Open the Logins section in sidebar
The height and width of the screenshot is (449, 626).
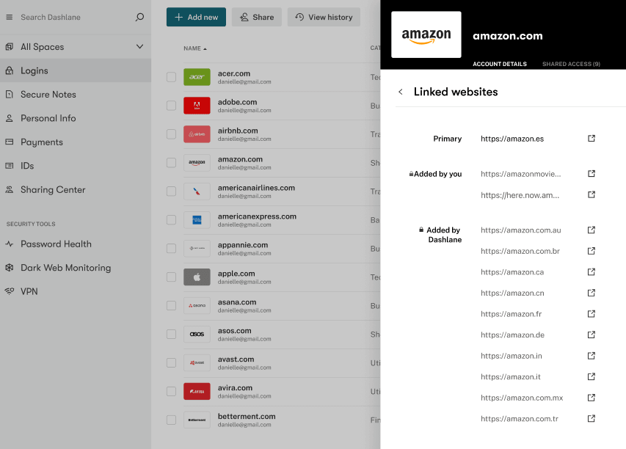click(35, 70)
